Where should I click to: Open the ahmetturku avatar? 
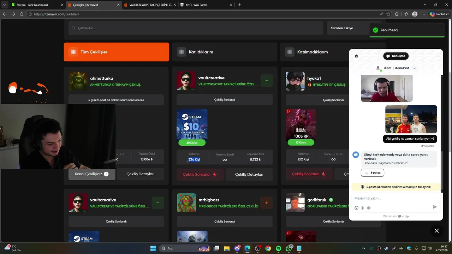tap(78, 81)
